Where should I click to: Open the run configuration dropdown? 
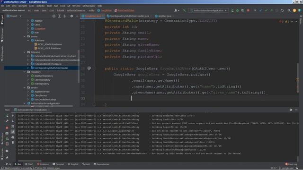coord(208,10)
